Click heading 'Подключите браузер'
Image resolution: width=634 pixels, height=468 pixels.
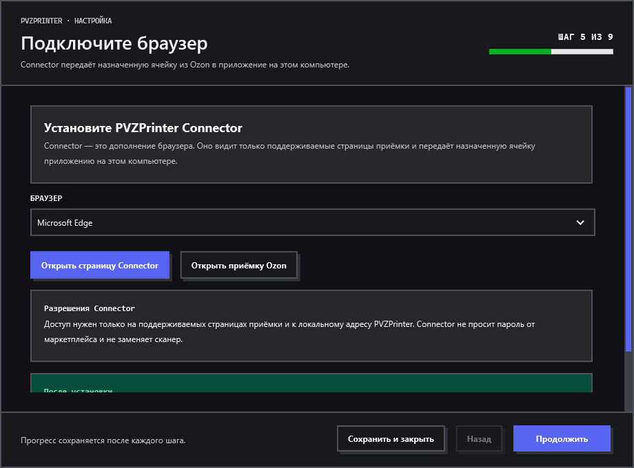[x=114, y=43]
